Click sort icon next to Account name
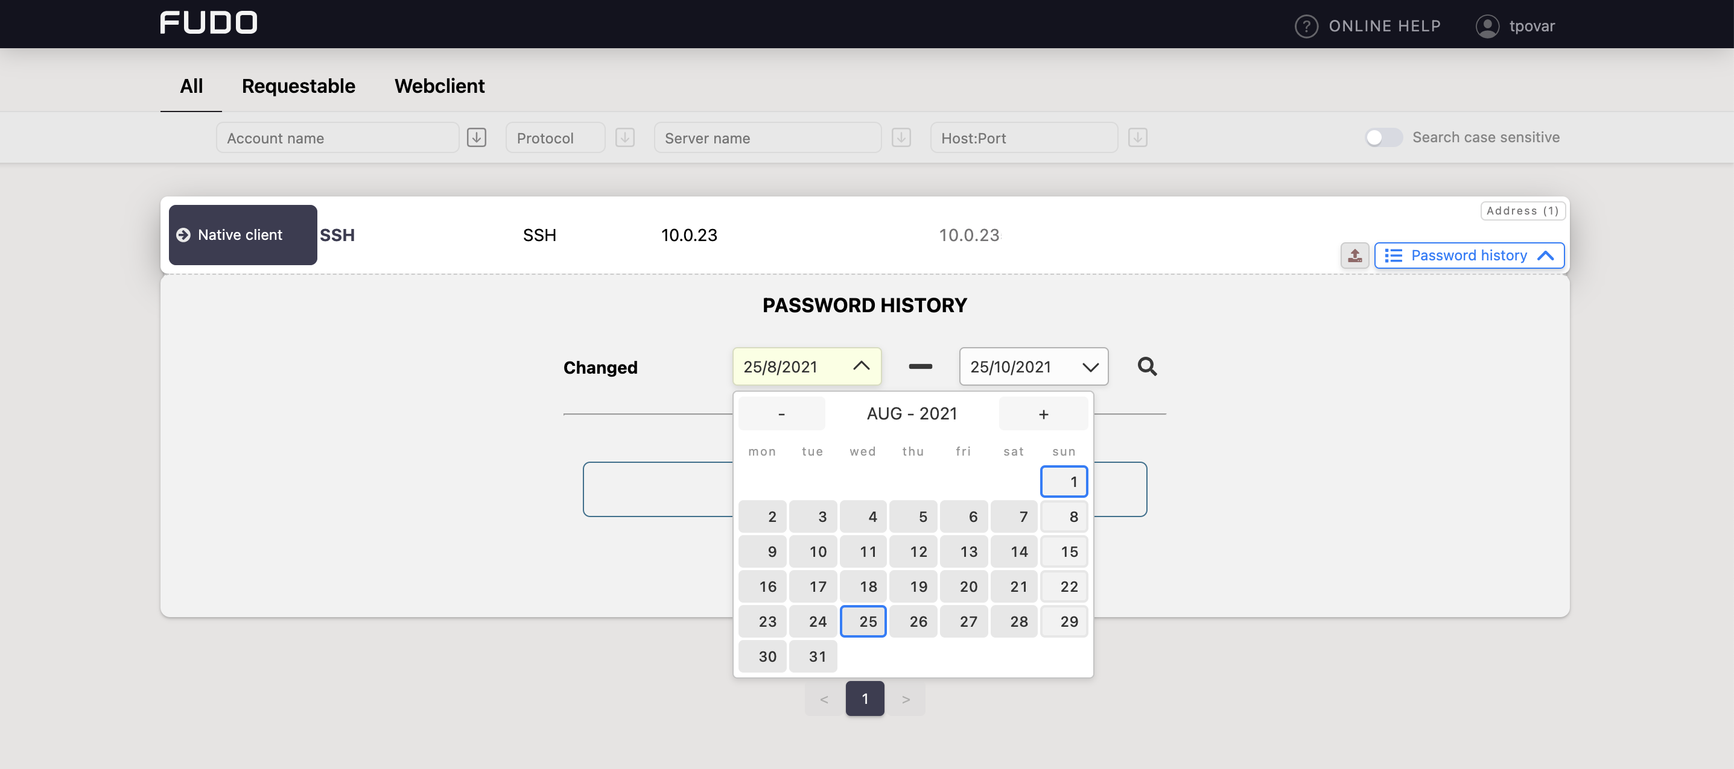Image resolution: width=1734 pixels, height=769 pixels. click(477, 138)
